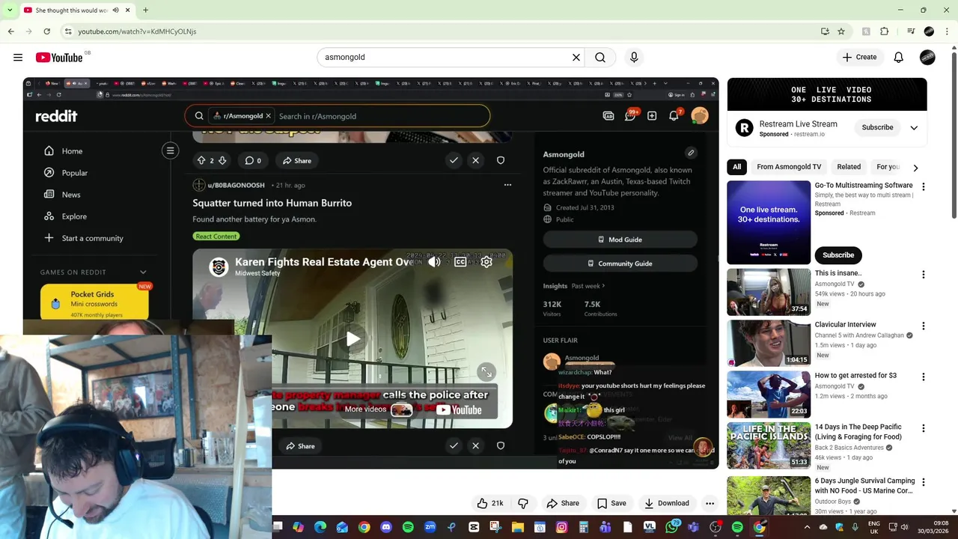This screenshot has width=958, height=539.
Task: Open the 'One live video 30+ destinations' banner
Action: click(827, 94)
